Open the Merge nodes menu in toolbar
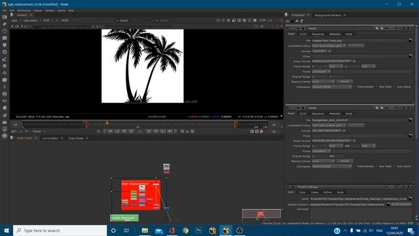This screenshot has height=236, width=419. [x=5, y=66]
